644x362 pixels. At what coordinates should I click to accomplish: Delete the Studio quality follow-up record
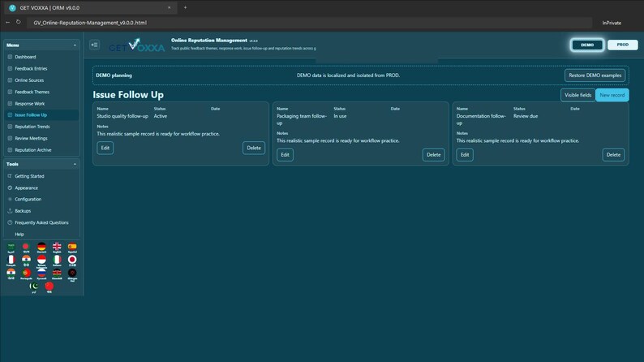253,148
